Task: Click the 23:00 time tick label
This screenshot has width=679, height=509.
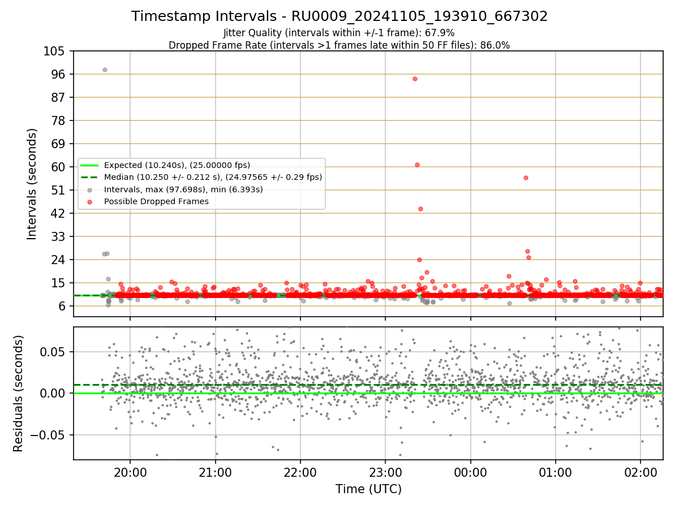Action: tap(385, 473)
